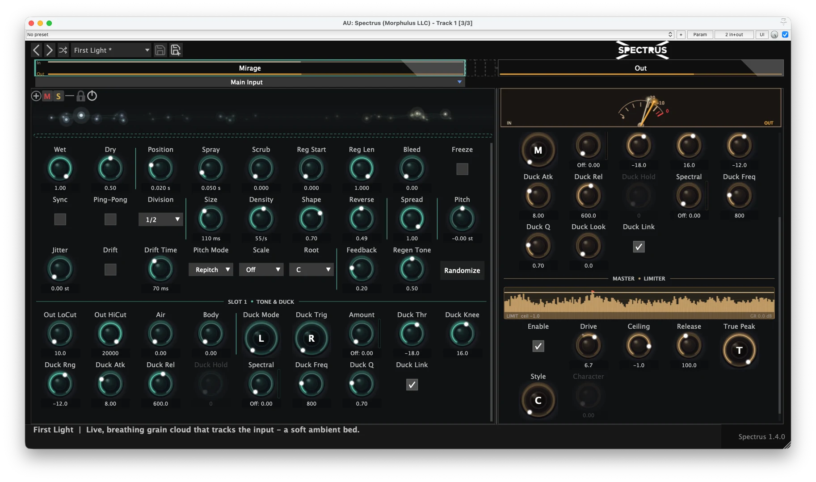Click the Release value 100.0
Viewport: 816px width, 482px height.
point(689,365)
